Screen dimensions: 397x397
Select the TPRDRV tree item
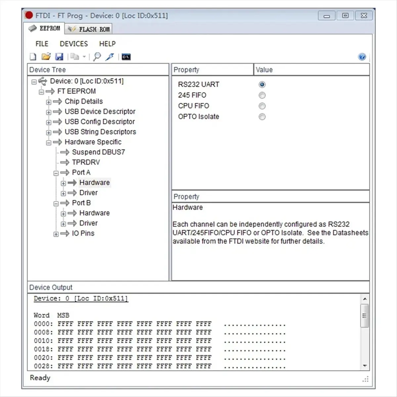pos(86,162)
